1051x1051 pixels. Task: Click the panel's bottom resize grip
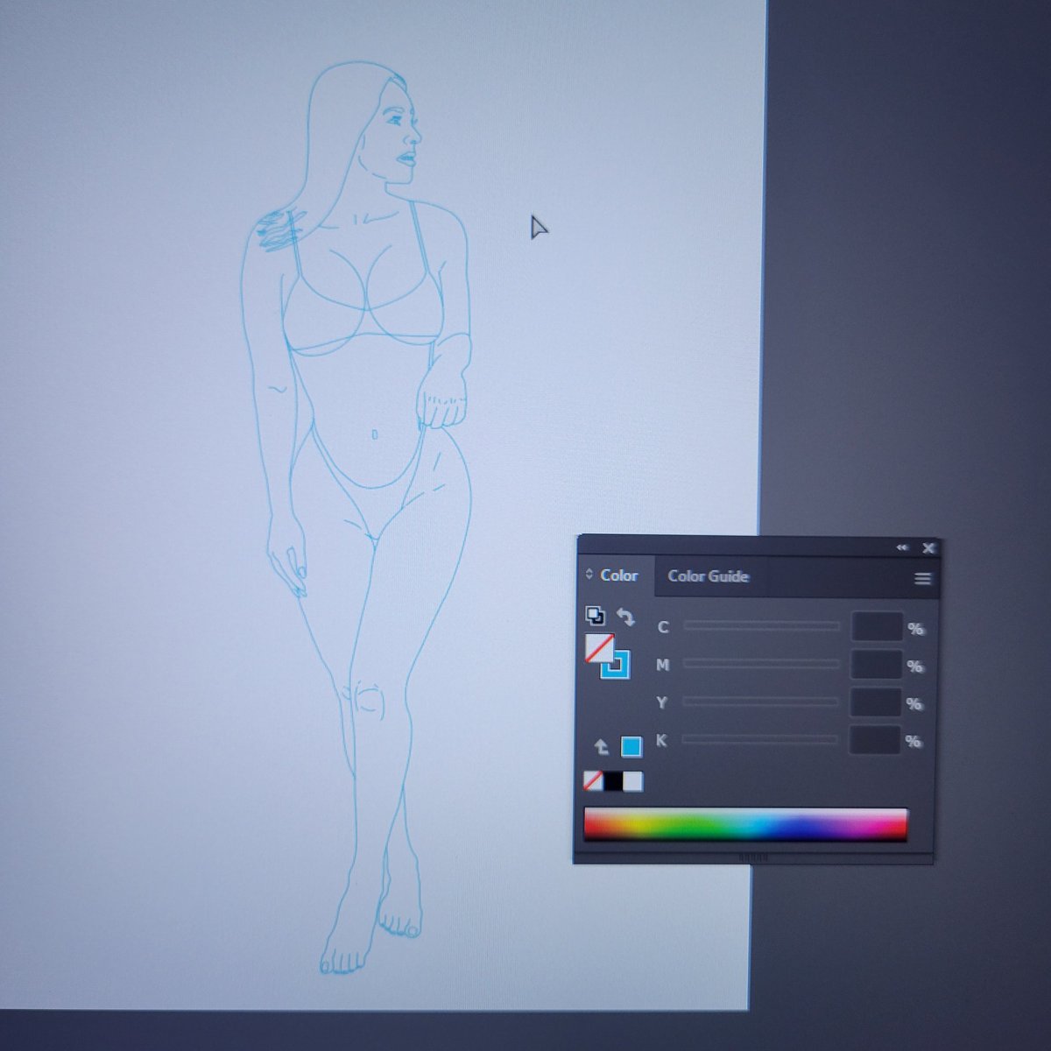point(752,858)
